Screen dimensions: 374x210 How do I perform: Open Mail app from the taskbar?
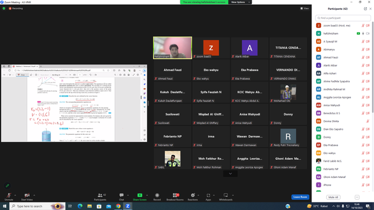click(x=109, y=206)
